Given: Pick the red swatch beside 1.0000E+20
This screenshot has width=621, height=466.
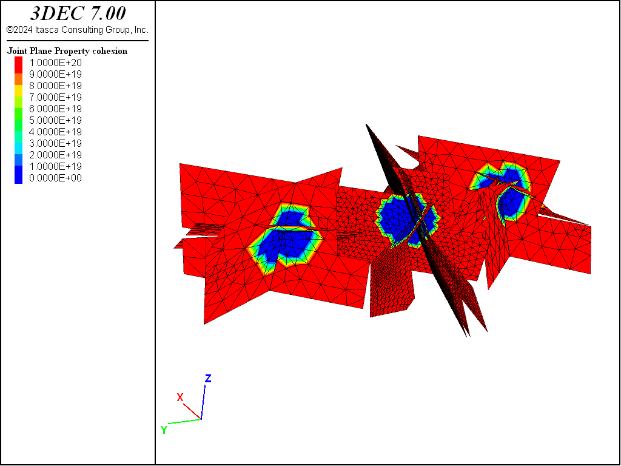Looking at the screenshot, I should [19, 65].
